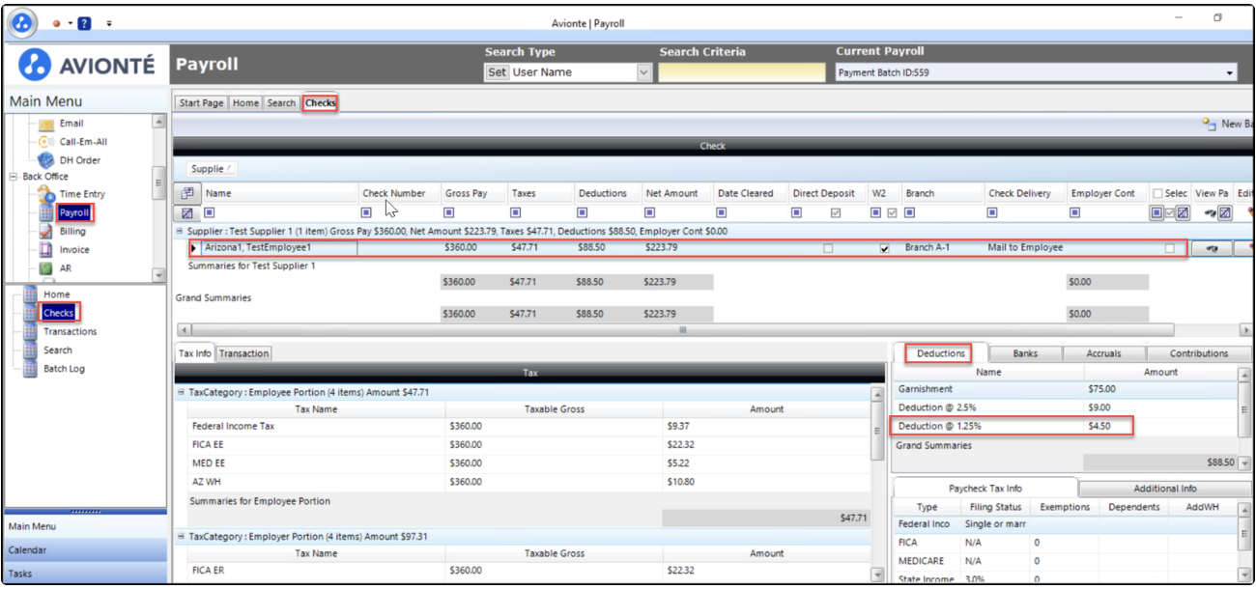Image resolution: width=1256 pixels, height=589 pixels.
Task: Open the Transaction tab
Action: 243,353
